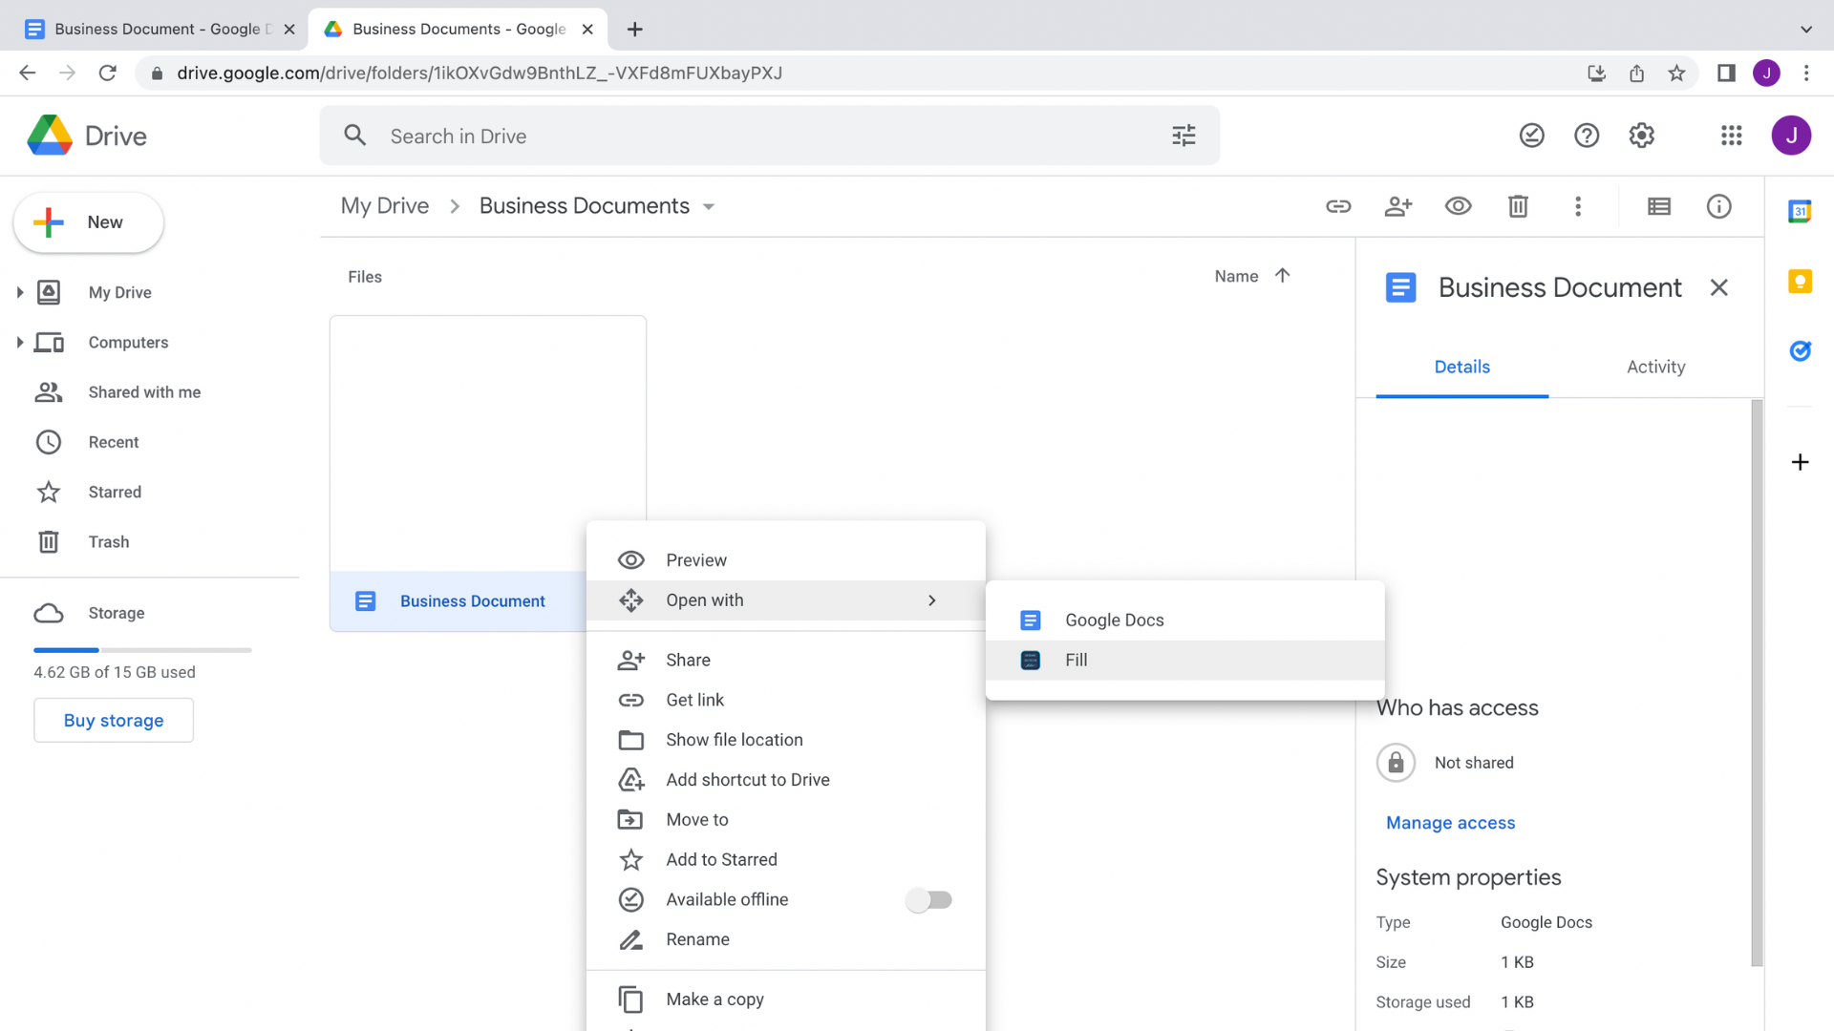Expand My Drive tree item
Image resolution: width=1834 pixels, height=1031 pixels.
click(x=19, y=292)
